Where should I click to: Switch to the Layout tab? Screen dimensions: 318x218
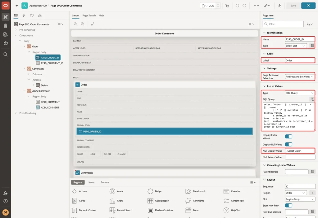[75, 15]
